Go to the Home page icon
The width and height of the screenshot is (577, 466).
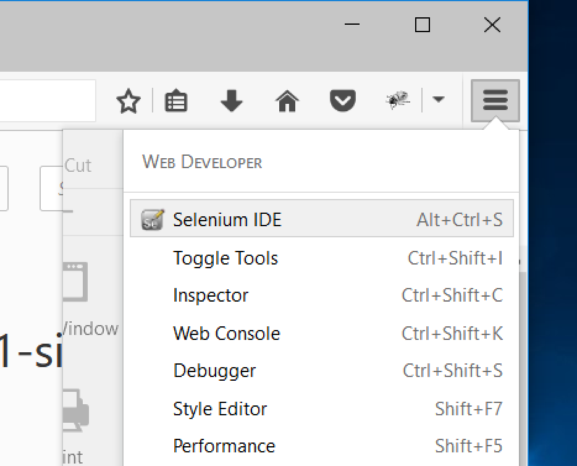(287, 101)
